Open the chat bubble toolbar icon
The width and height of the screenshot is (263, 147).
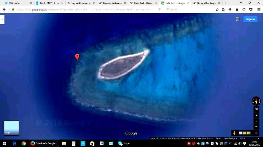[x=244, y=9]
